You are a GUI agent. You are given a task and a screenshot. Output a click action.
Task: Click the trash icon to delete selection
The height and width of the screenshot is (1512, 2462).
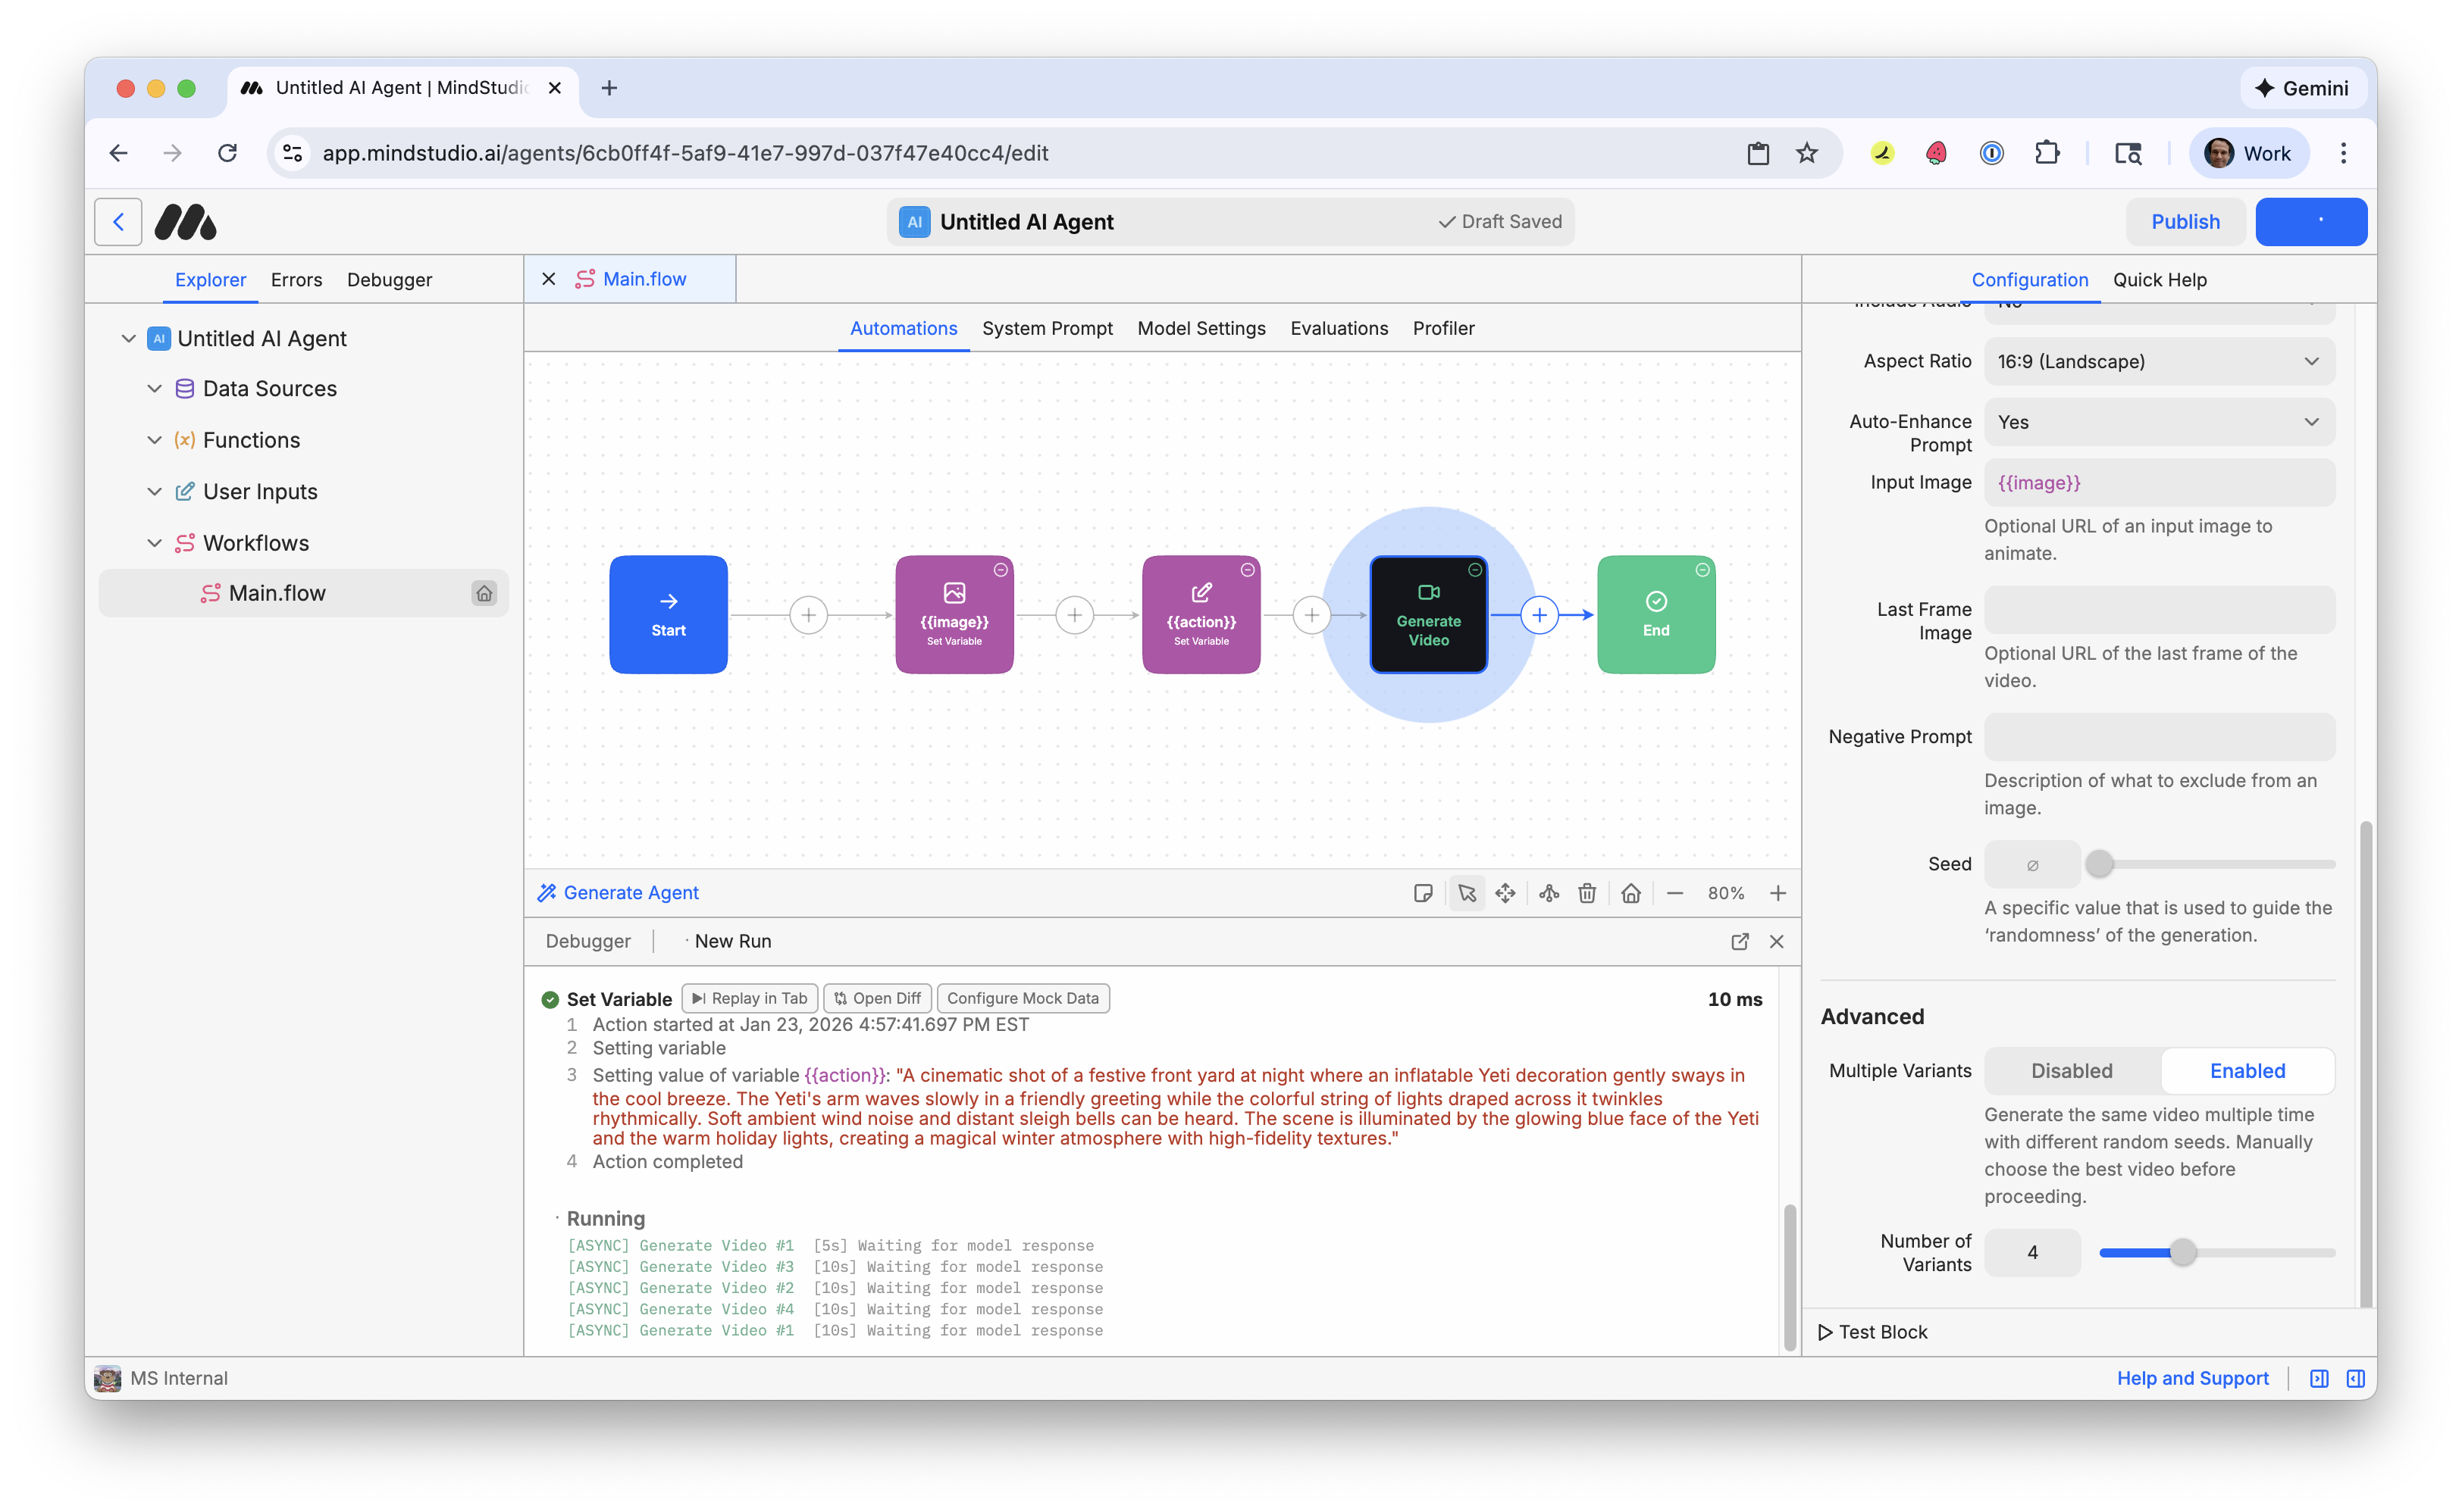pyautogui.click(x=1587, y=893)
